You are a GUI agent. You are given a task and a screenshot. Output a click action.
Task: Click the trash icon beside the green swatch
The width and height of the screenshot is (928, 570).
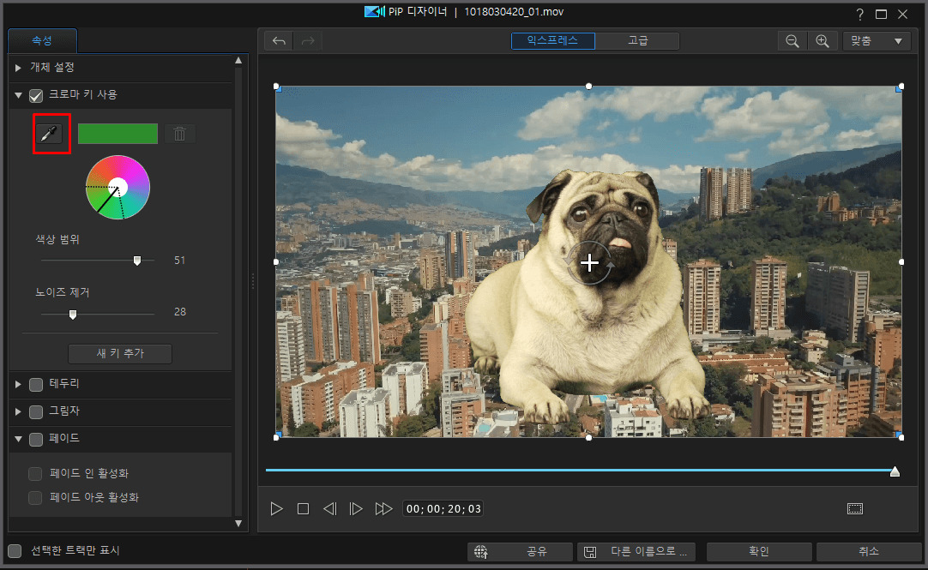[179, 134]
